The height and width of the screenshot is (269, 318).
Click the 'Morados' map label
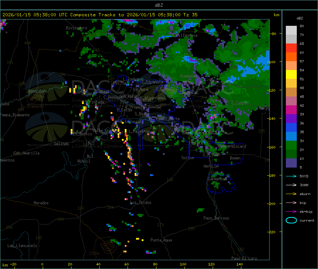(x=41, y=203)
